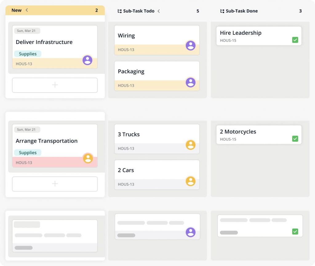
Task: Toggle the green checkbox on the placeholder done card
Action: 295,232
